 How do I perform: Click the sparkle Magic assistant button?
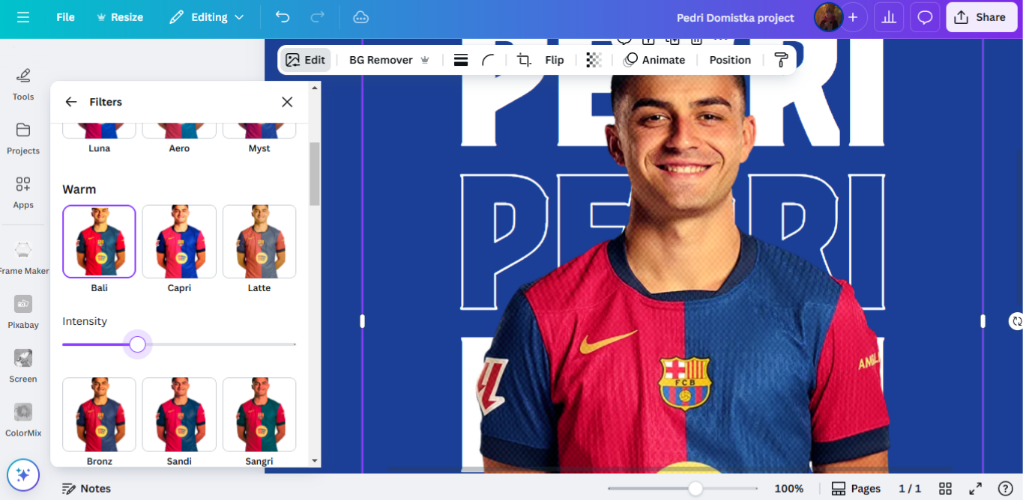22,475
